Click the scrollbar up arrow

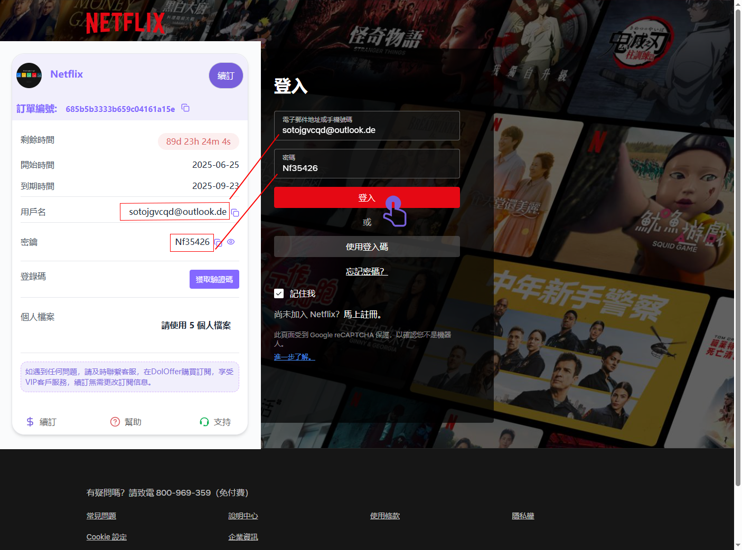[738, 4]
